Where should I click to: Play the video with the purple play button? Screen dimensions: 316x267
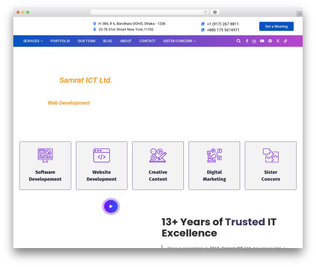[111, 206]
